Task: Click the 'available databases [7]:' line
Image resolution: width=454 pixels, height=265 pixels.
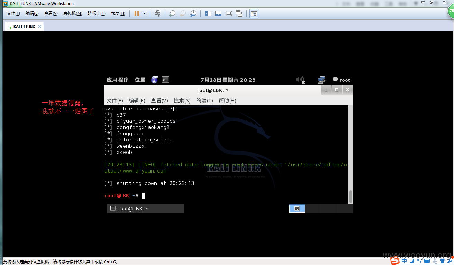Action: 141,109
